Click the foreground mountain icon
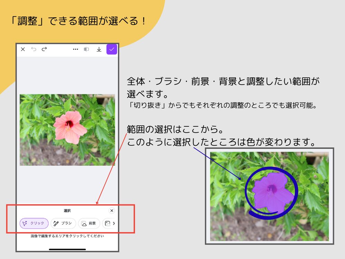345x259 pixels. click(83, 223)
